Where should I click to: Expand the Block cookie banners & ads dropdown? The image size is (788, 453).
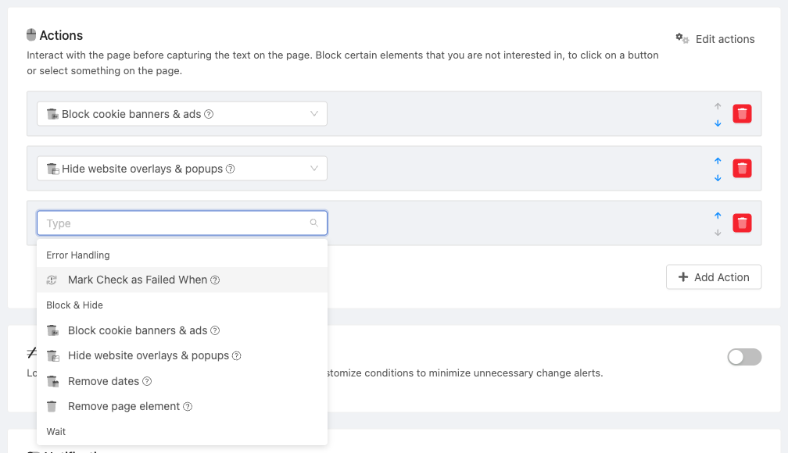[182, 114]
